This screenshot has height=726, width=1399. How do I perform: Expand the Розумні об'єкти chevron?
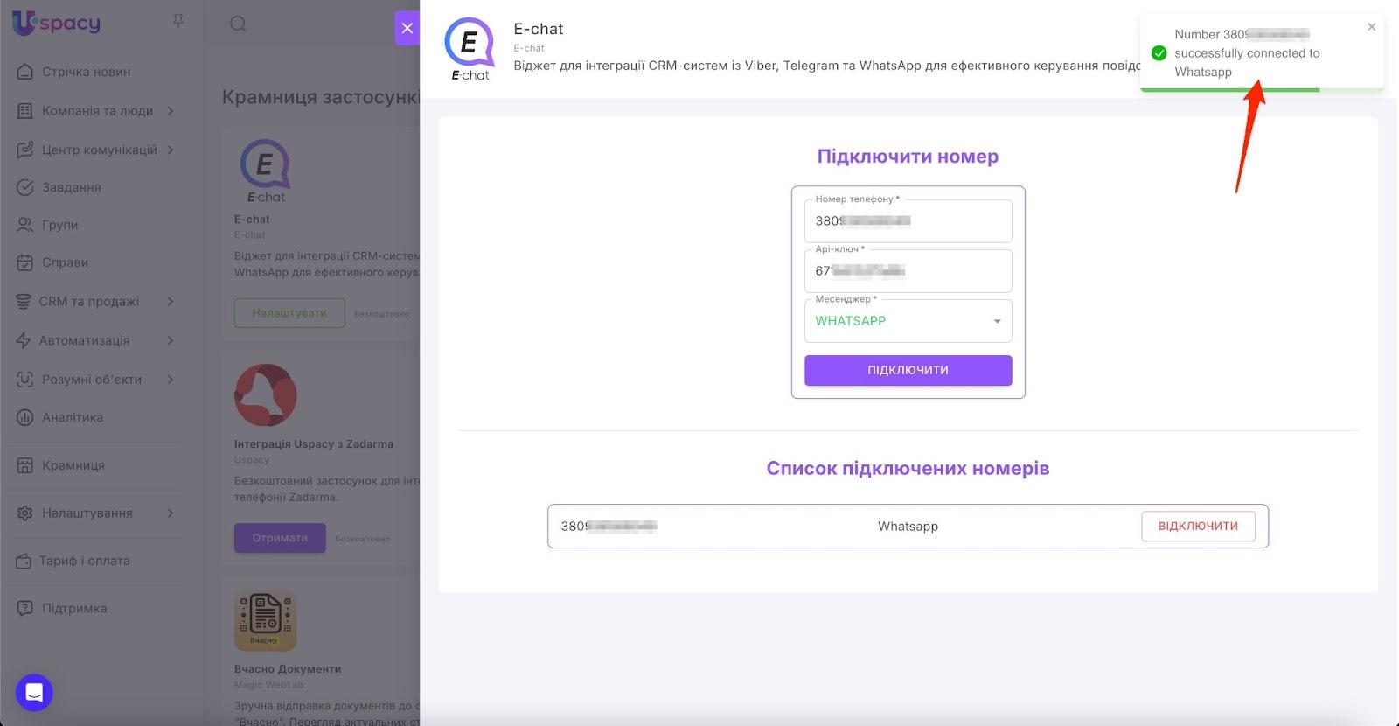pos(171,380)
